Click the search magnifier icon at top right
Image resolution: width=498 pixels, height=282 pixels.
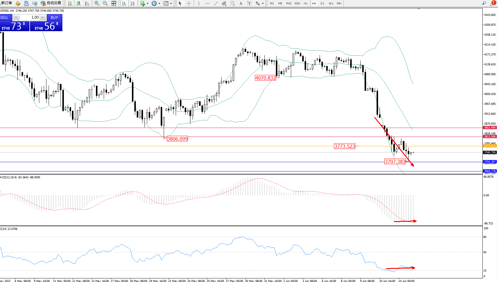tap(484, 3)
